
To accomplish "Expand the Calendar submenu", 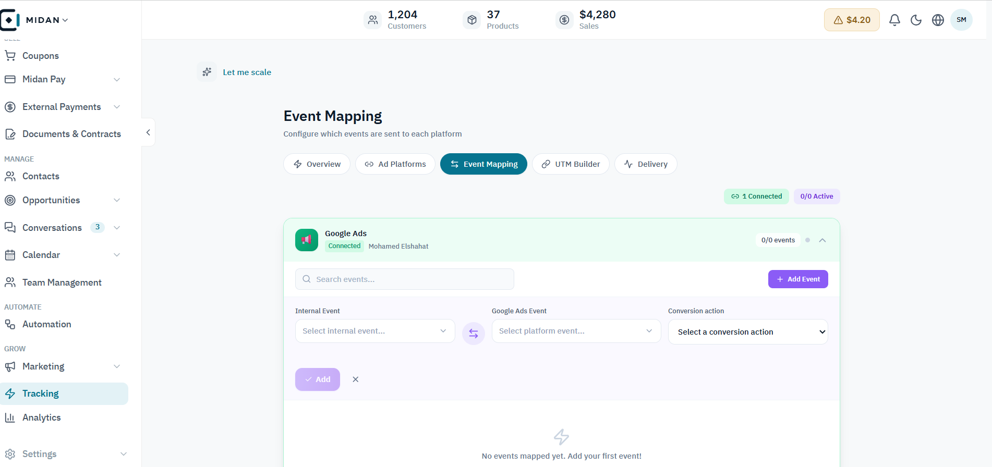I will tap(117, 255).
